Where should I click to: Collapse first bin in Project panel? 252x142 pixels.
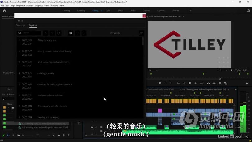click(x=9, y=107)
